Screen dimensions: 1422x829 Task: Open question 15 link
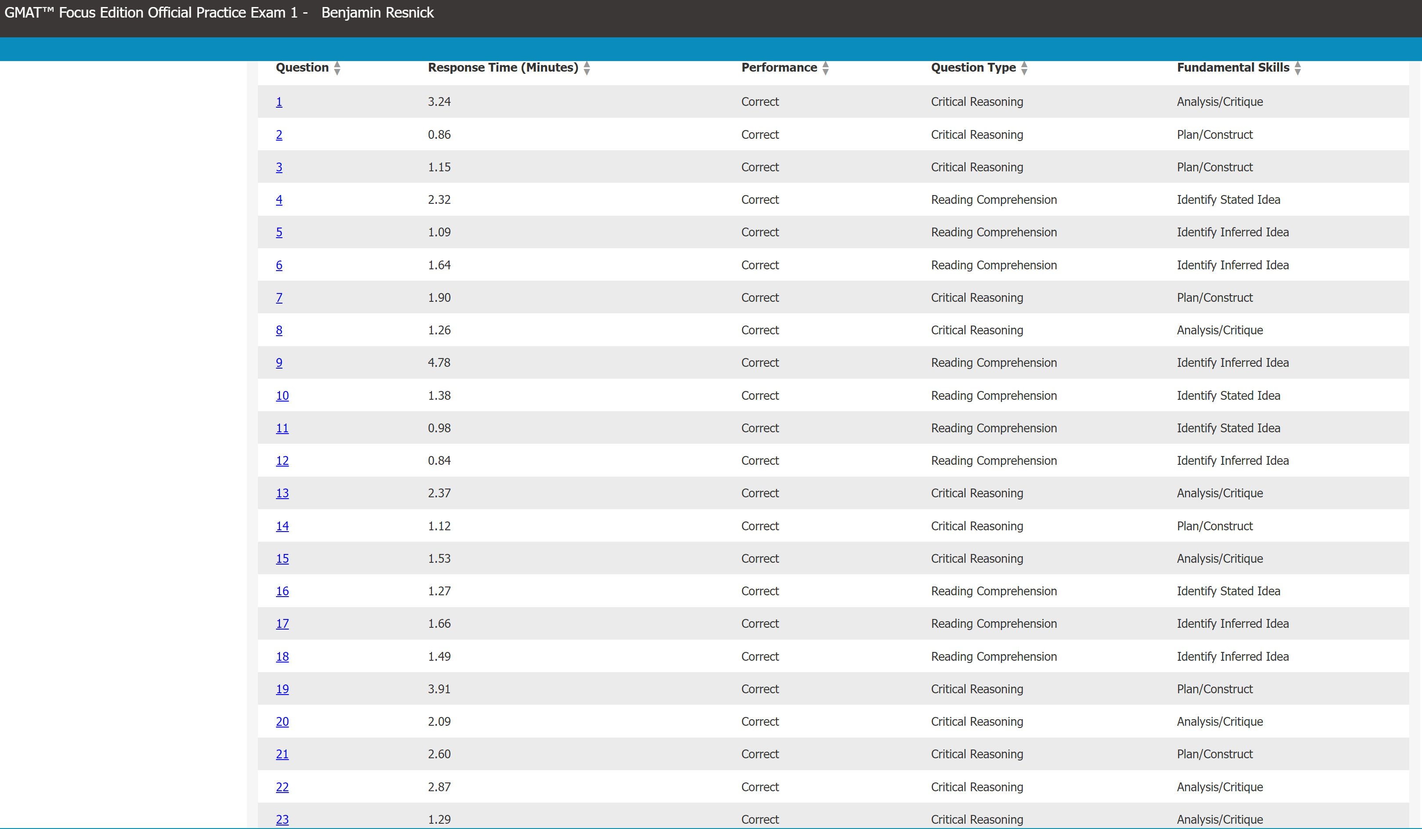click(282, 559)
